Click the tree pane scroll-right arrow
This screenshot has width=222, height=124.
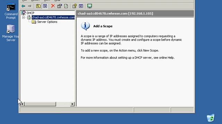(72, 104)
